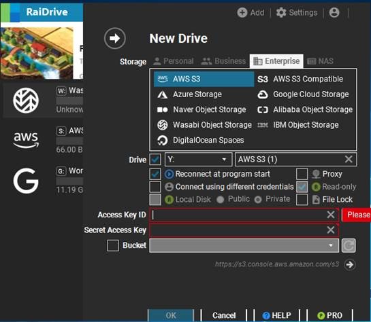
Task: Open the drive letter Y: dropdown
Action: [198, 160]
